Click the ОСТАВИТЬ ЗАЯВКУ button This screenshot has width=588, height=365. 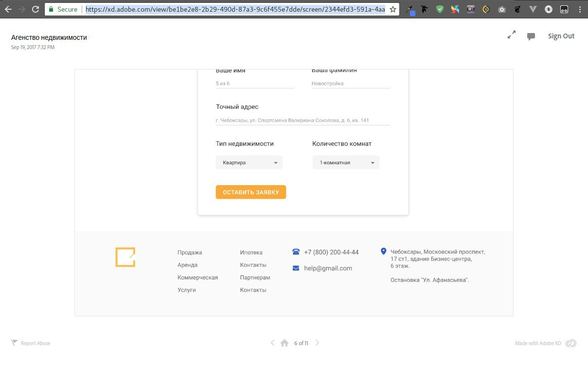pos(251,192)
